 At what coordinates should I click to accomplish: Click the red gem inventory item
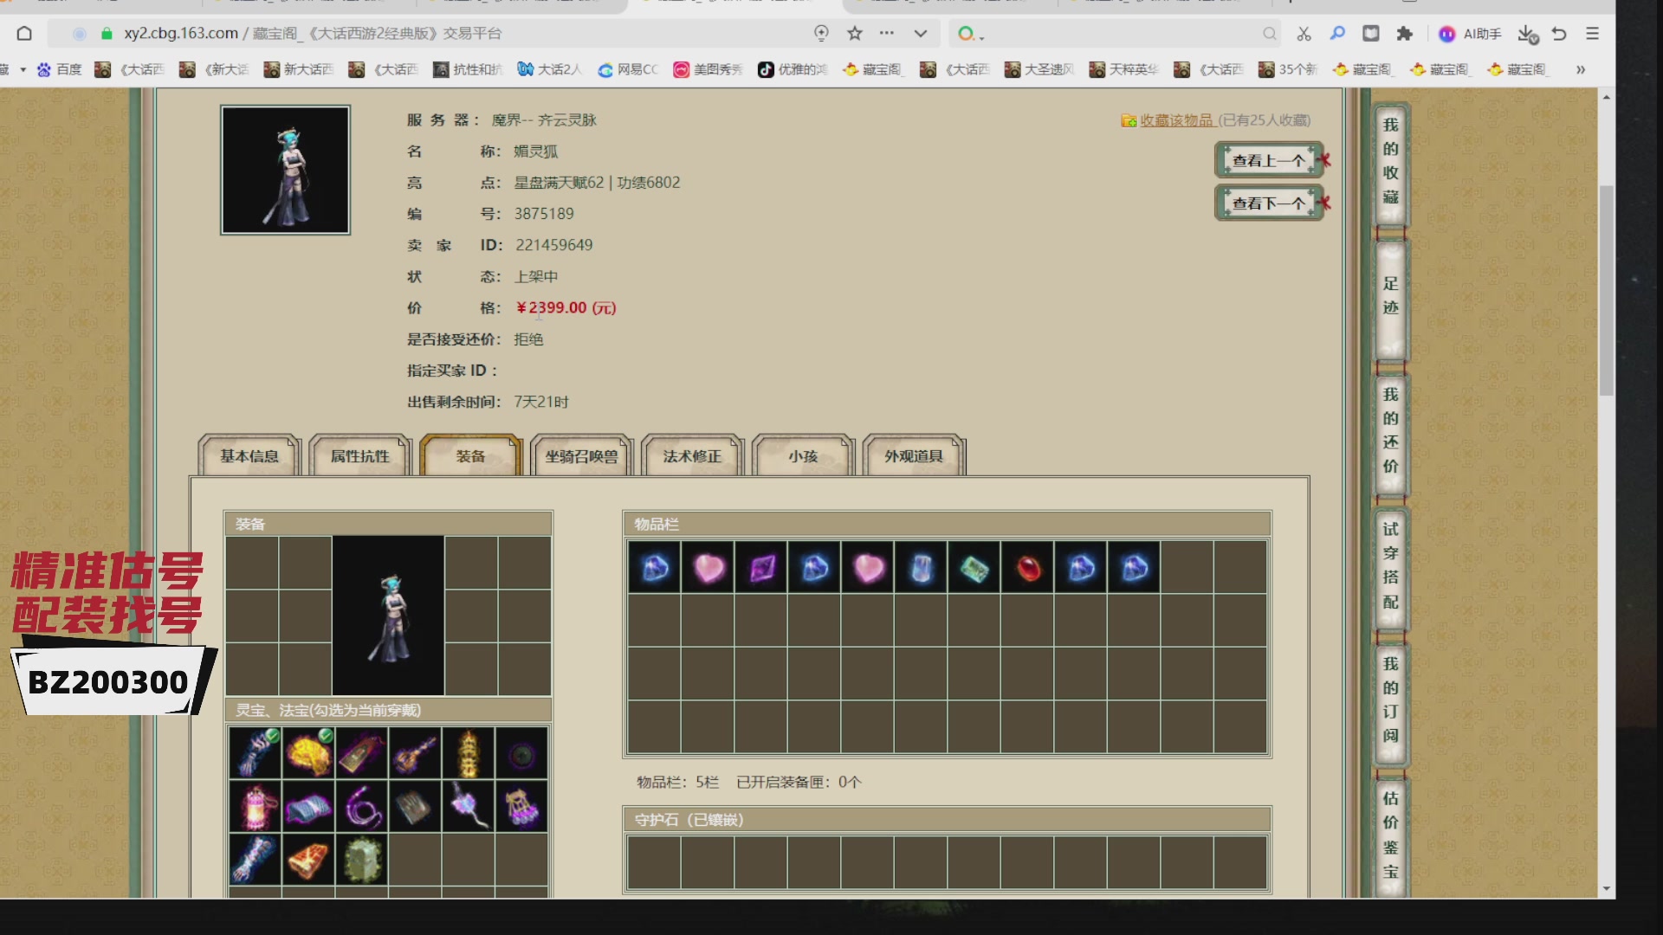pyautogui.click(x=1028, y=568)
